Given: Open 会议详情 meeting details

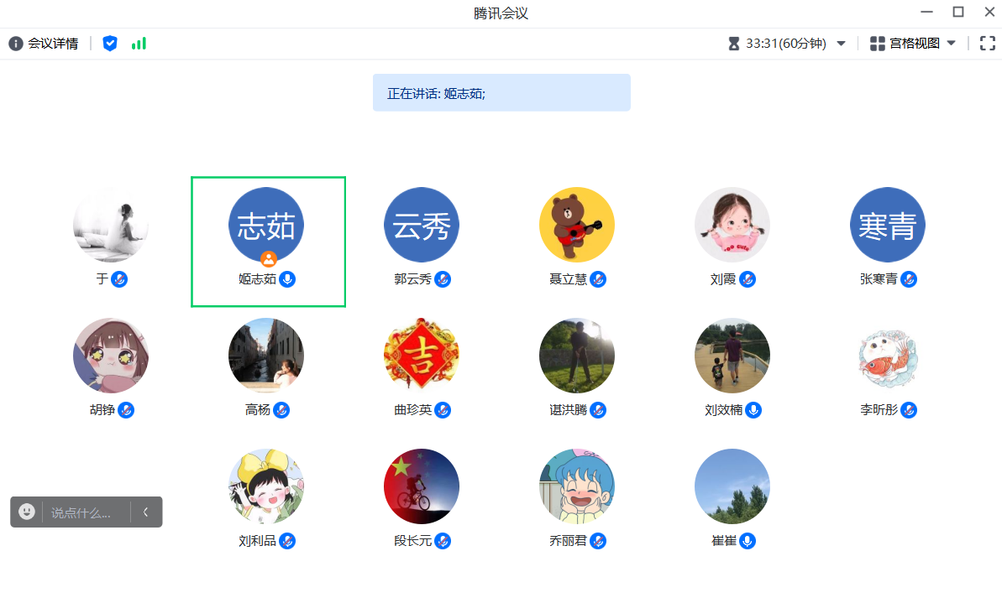Looking at the screenshot, I should click(x=44, y=44).
